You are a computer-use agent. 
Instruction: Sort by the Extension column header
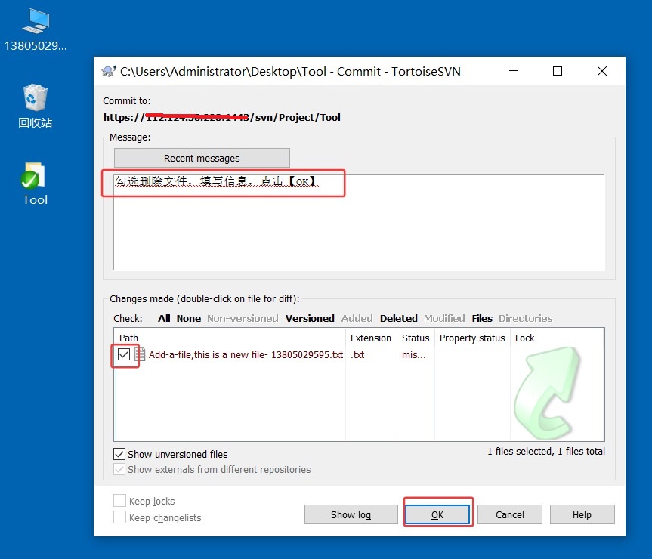coord(371,338)
